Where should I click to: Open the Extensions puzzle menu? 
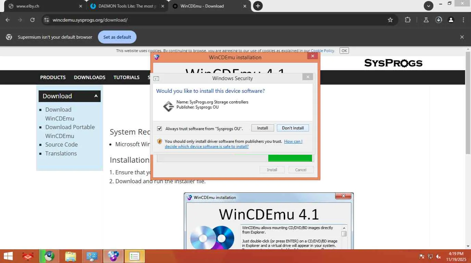[408, 20]
